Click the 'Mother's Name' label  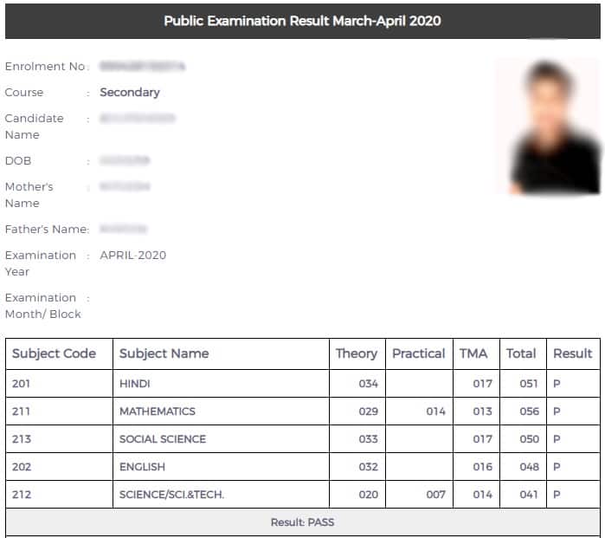click(29, 195)
